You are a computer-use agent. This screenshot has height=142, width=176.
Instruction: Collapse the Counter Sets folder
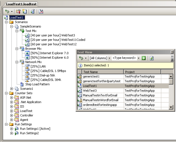pyautogui.click(x=6, y=93)
